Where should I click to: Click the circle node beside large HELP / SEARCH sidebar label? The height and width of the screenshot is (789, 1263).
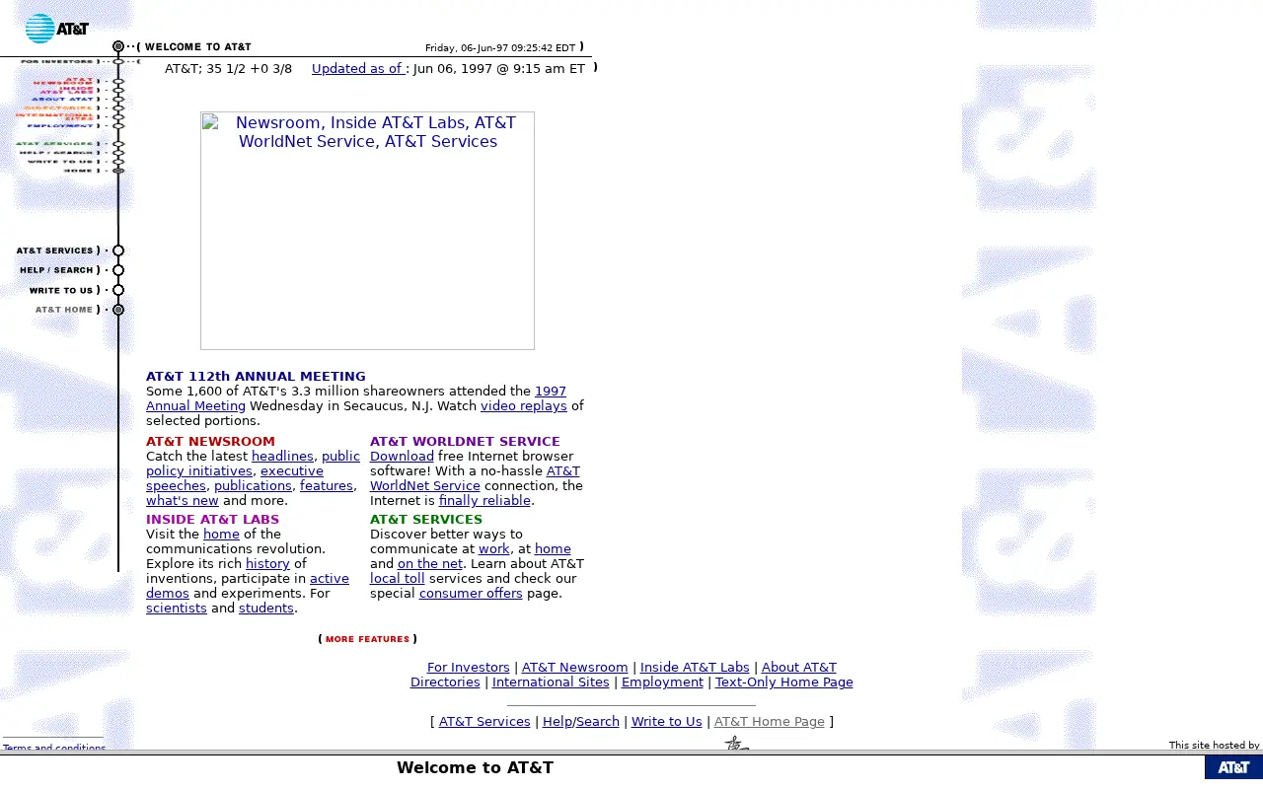pos(118,270)
